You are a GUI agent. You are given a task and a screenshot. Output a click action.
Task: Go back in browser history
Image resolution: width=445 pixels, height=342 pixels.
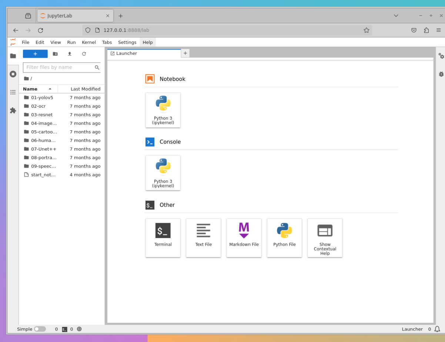16,30
